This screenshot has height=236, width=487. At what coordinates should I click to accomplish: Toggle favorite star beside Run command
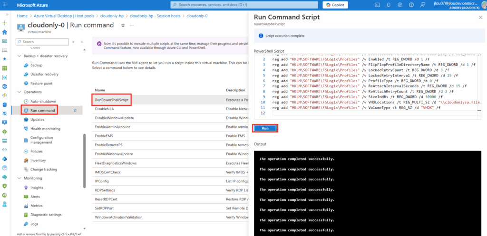click(75, 111)
